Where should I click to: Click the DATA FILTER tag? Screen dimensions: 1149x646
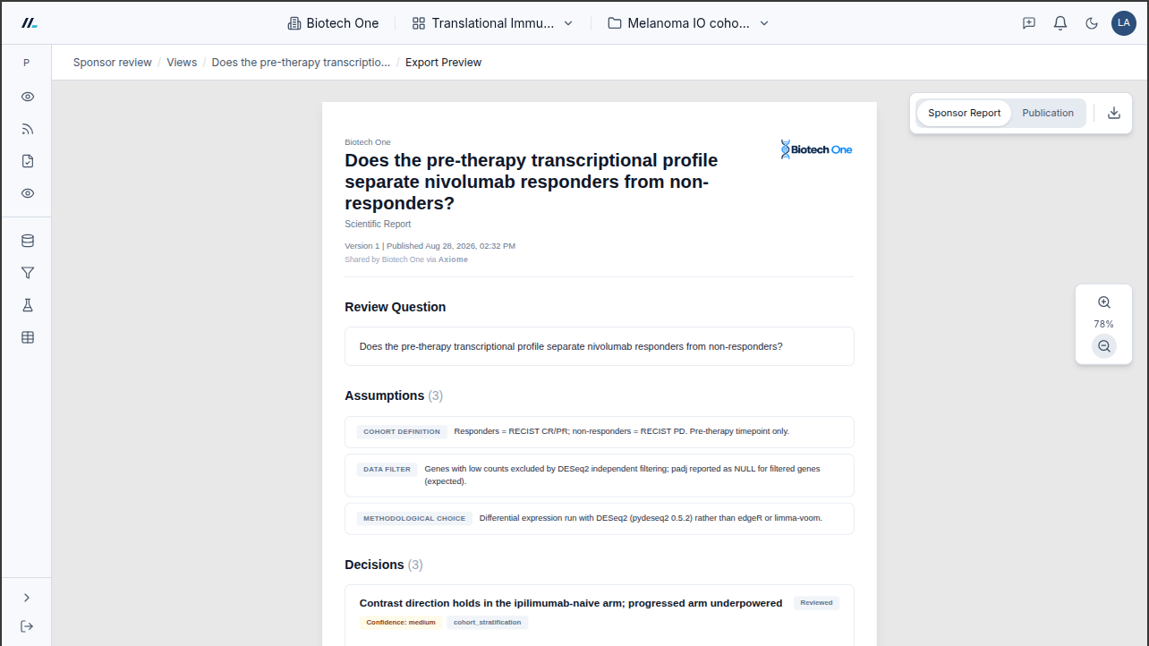pos(387,469)
